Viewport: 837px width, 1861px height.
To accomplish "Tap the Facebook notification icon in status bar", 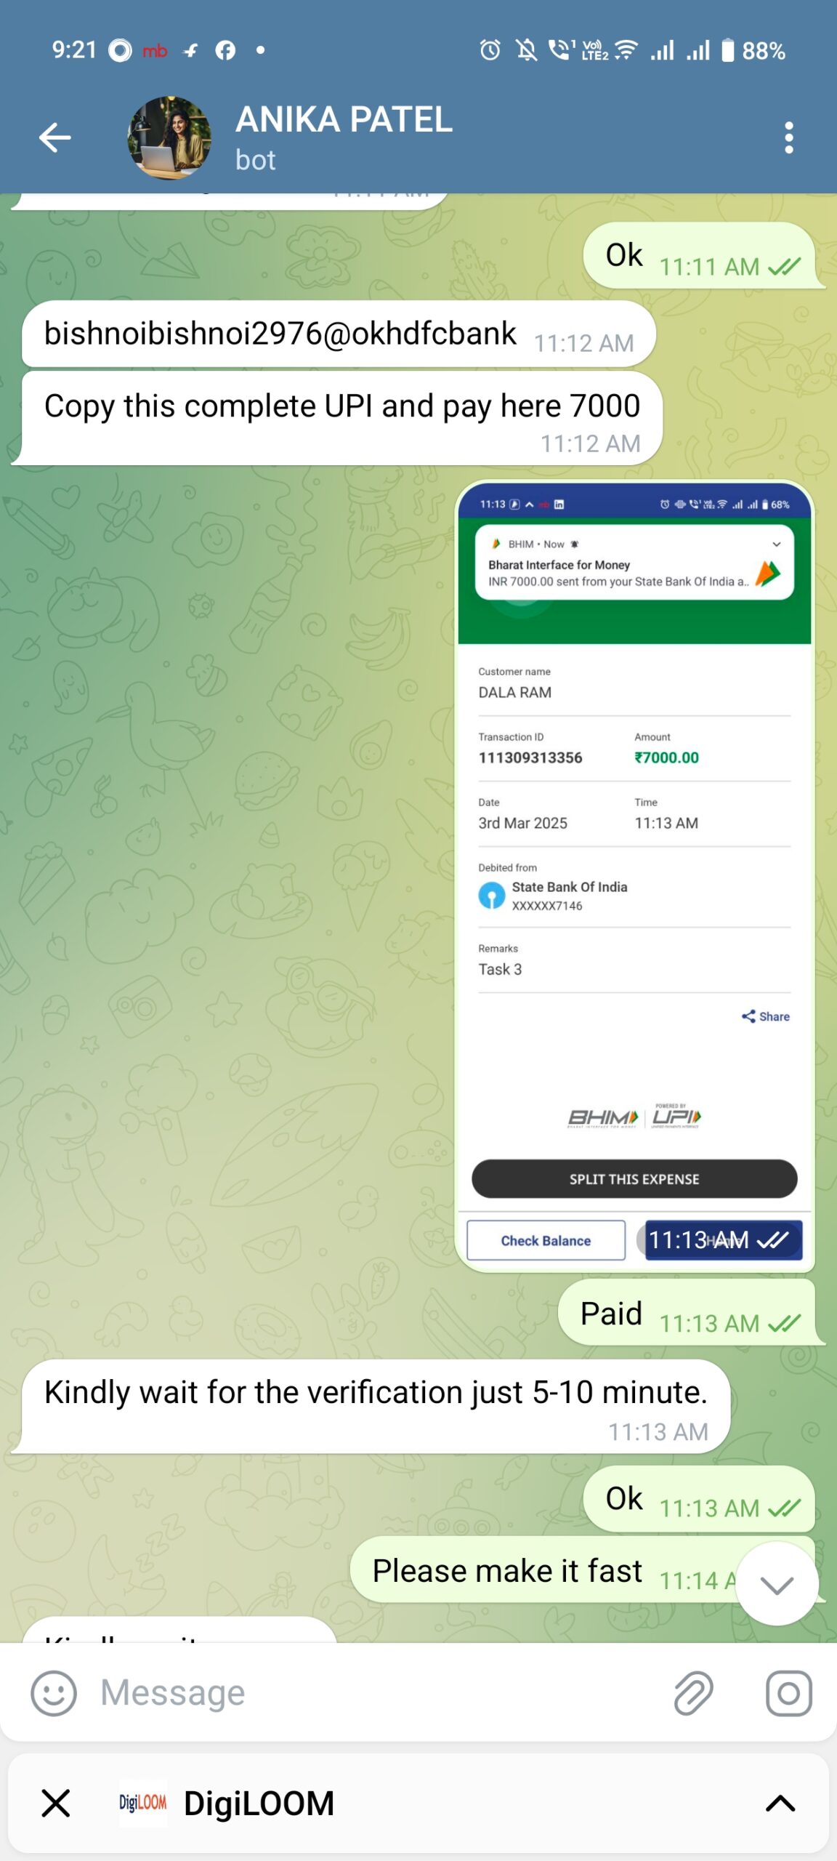I will [225, 50].
